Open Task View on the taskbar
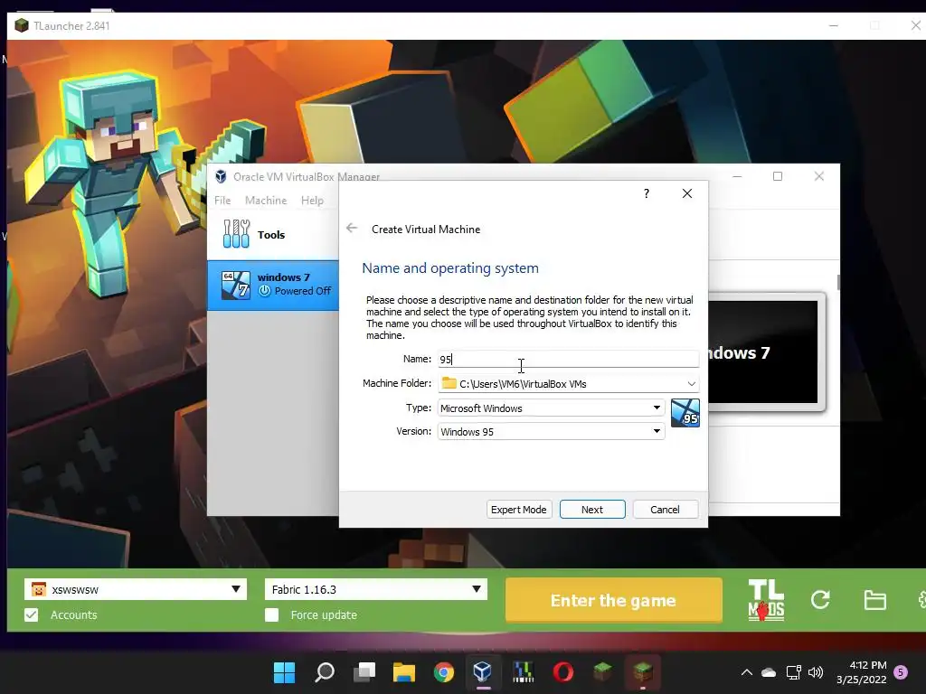 click(x=364, y=672)
